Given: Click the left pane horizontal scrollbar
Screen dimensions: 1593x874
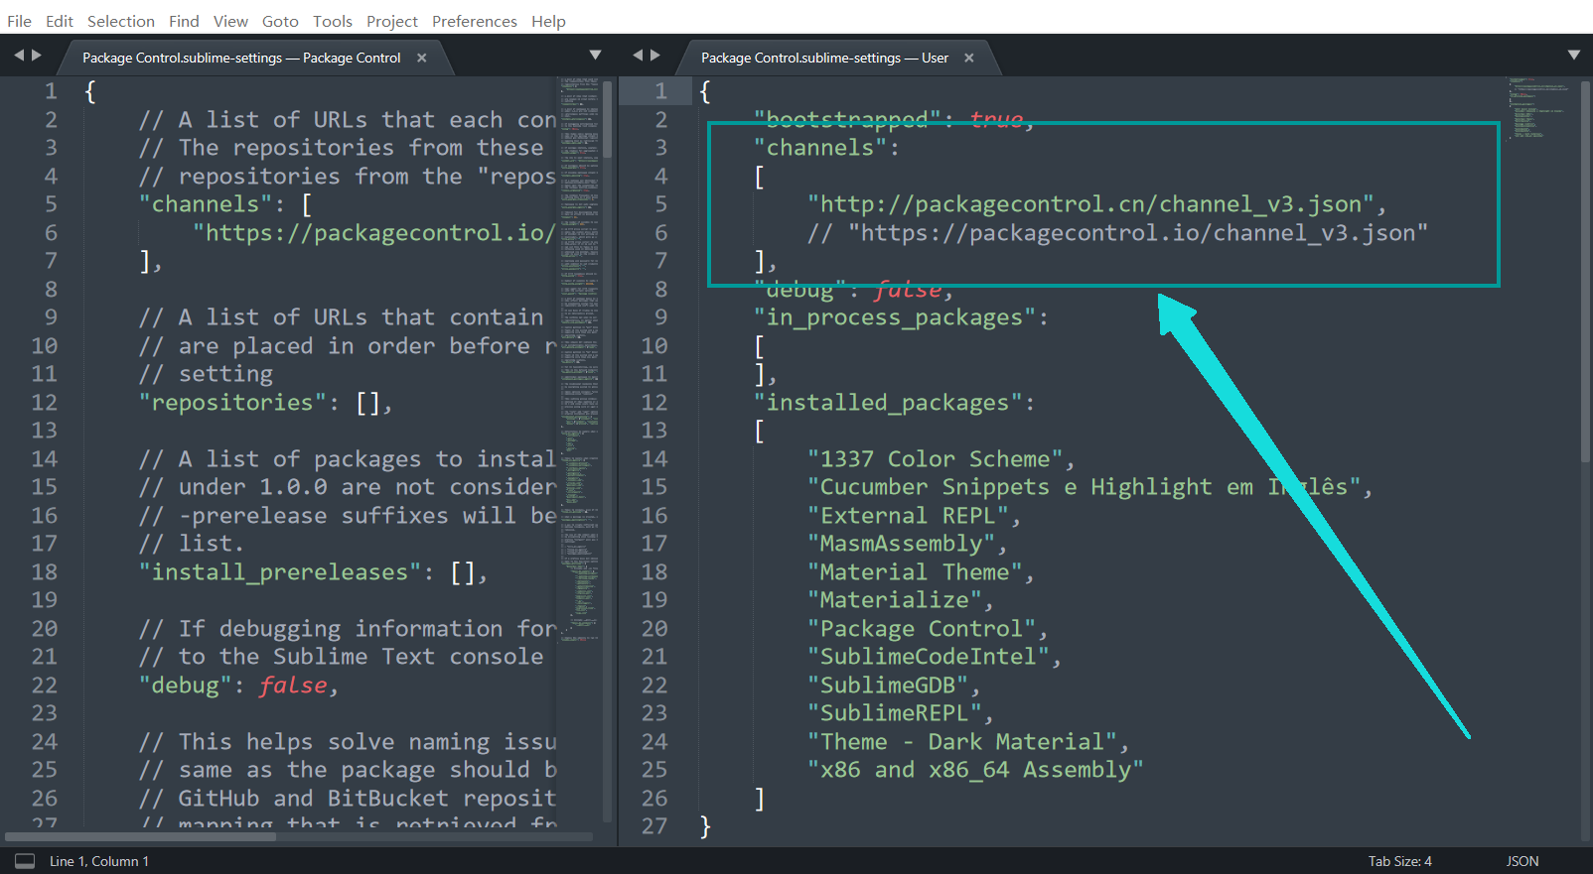Looking at the screenshot, I should click(141, 836).
